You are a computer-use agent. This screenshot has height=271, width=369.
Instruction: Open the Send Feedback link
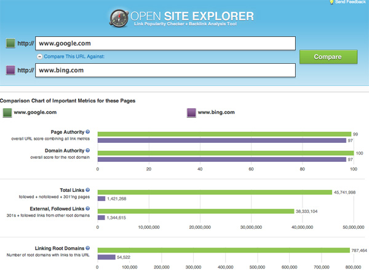click(x=350, y=2)
